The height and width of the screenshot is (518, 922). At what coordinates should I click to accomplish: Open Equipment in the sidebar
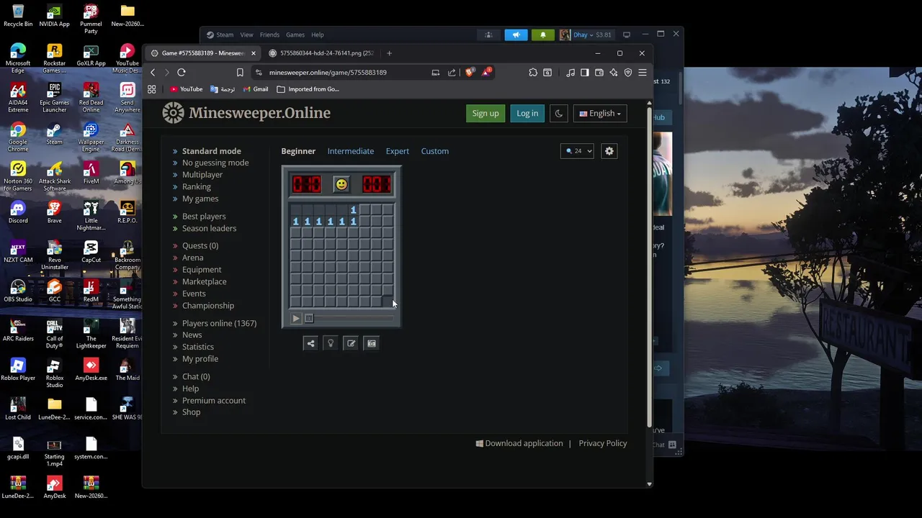coord(202,270)
